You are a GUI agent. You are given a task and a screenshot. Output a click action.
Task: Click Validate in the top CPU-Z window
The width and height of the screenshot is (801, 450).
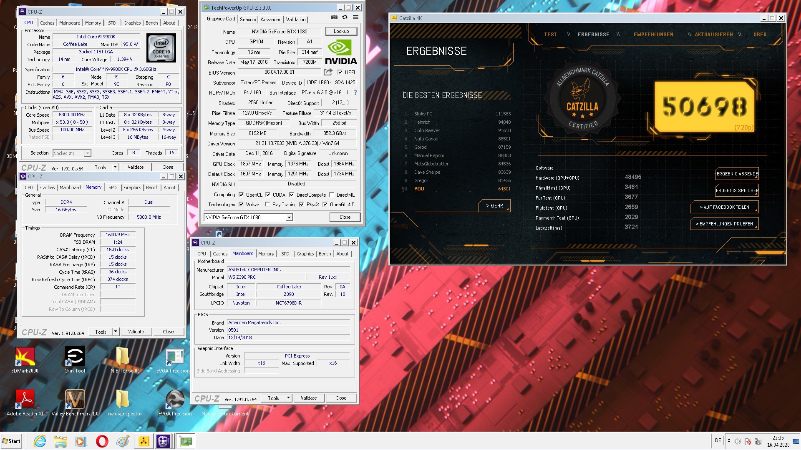point(136,167)
